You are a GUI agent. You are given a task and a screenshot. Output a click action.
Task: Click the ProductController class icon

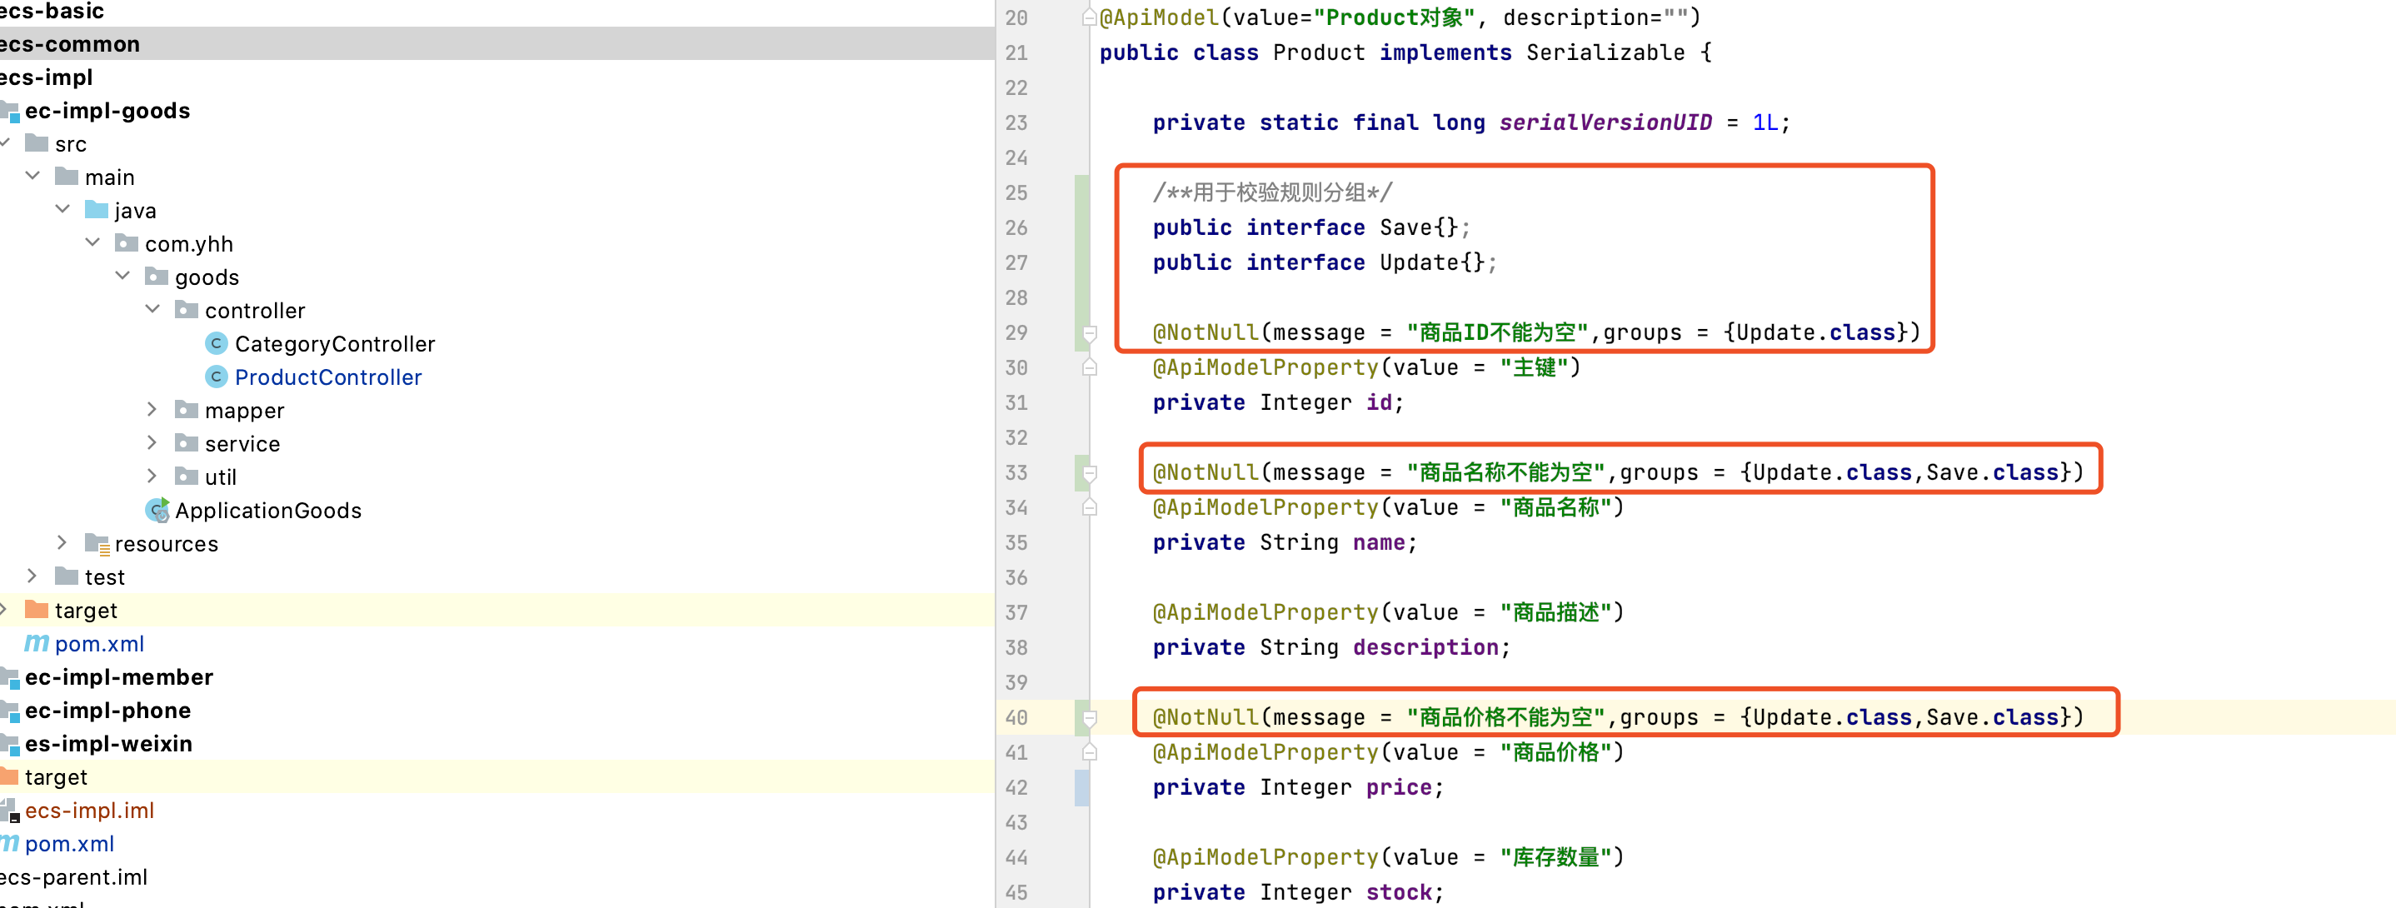(216, 377)
